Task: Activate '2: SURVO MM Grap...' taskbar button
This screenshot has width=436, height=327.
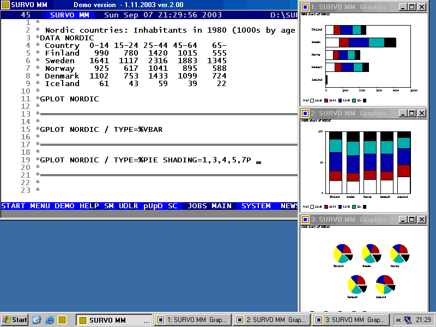Action: pyautogui.click(x=271, y=320)
